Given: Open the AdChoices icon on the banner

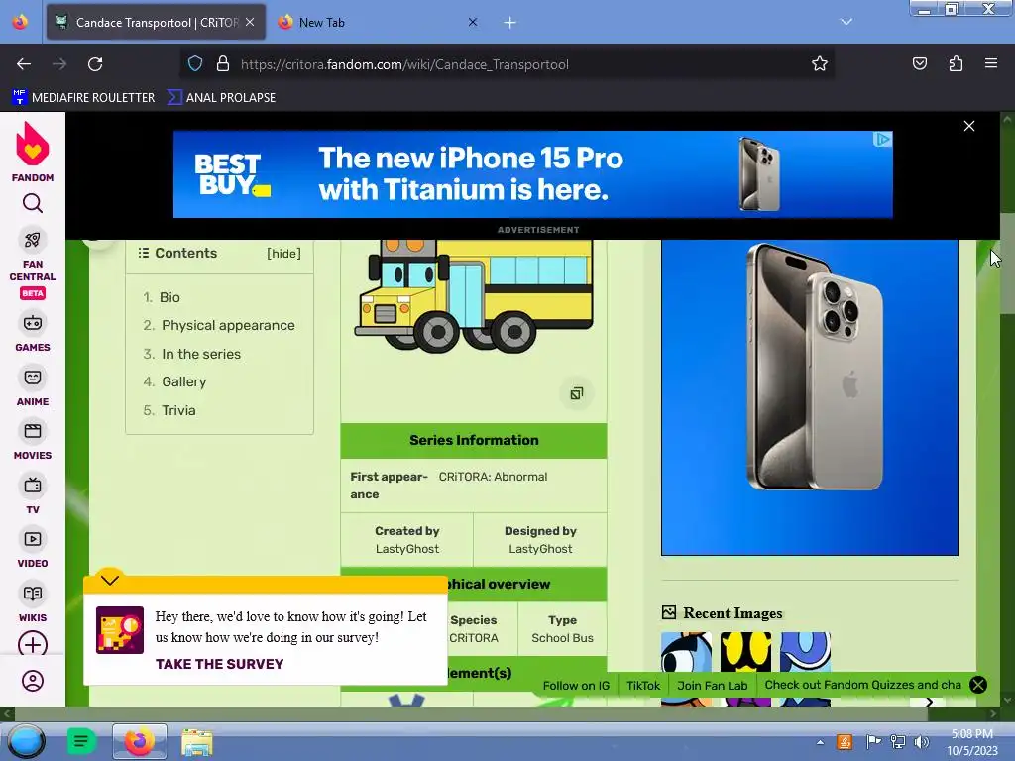Looking at the screenshot, I should pyautogui.click(x=882, y=139).
